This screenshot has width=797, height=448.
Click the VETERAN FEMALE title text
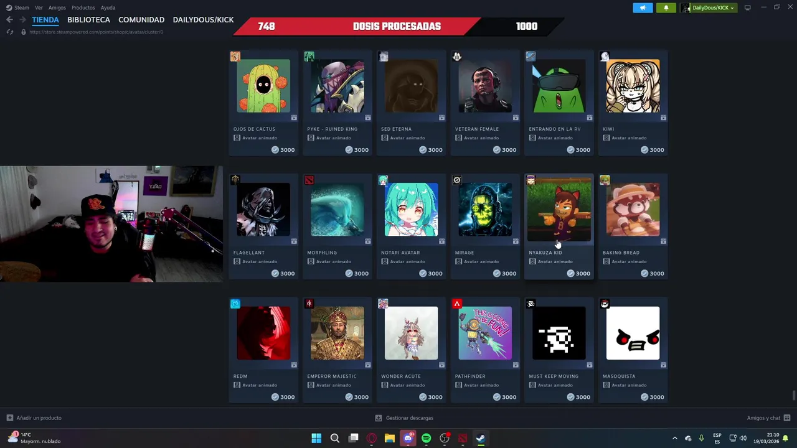[x=477, y=129]
